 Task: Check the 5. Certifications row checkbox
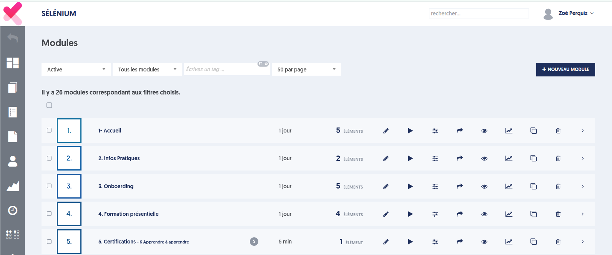[x=49, y=242]
